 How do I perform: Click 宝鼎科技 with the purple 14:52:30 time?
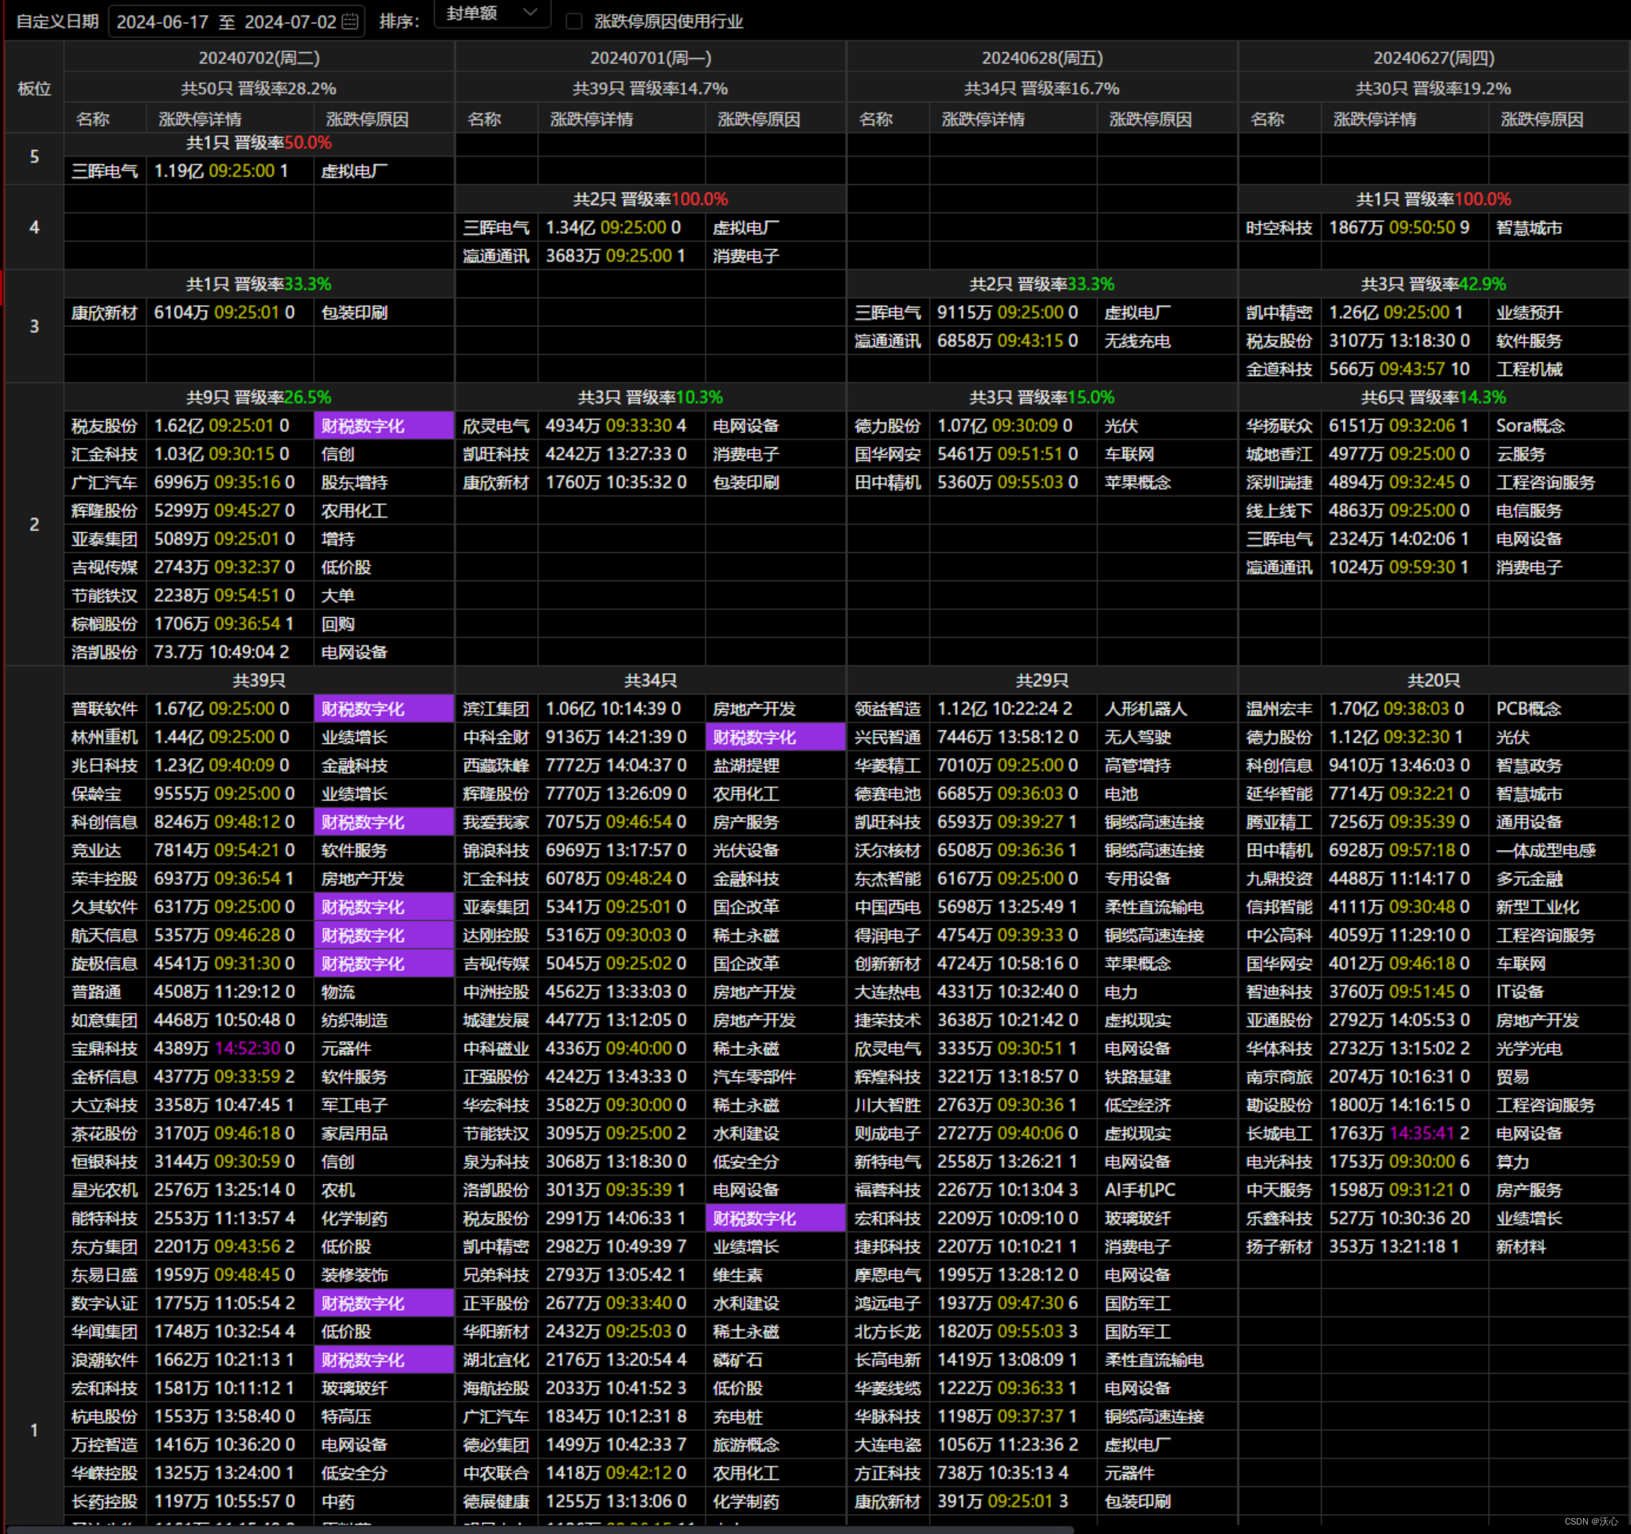[105, 1049]
